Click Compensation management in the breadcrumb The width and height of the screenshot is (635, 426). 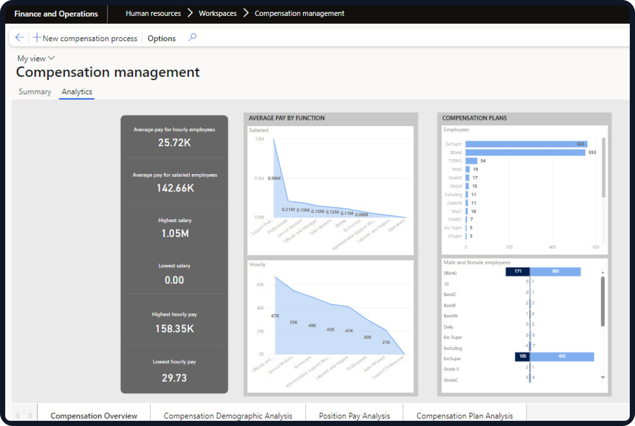pos(299,13)
